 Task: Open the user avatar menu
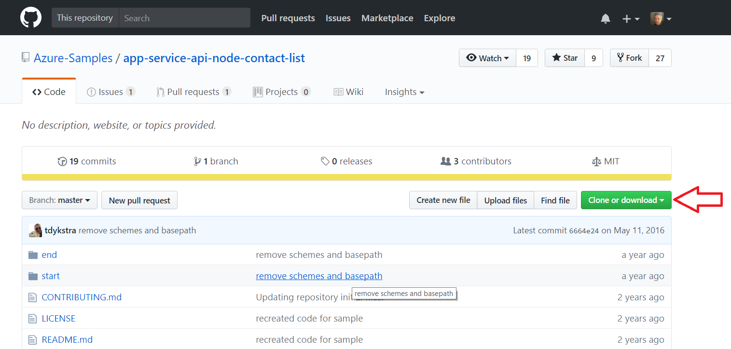click(661, 19)
